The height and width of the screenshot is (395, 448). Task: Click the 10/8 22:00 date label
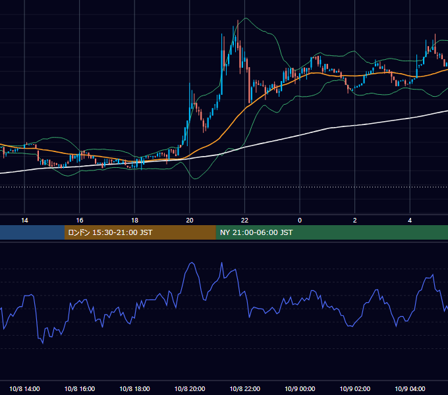point(245,388)
